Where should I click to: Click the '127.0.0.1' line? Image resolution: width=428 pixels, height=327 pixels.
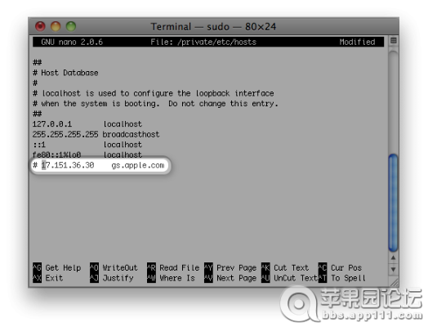click(x=87, y=124)
